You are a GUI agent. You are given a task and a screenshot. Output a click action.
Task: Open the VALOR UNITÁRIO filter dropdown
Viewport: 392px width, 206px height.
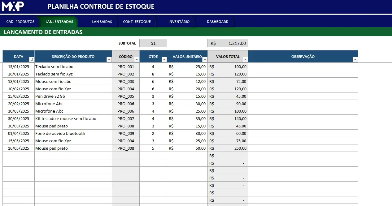click(x=204, y=60)
